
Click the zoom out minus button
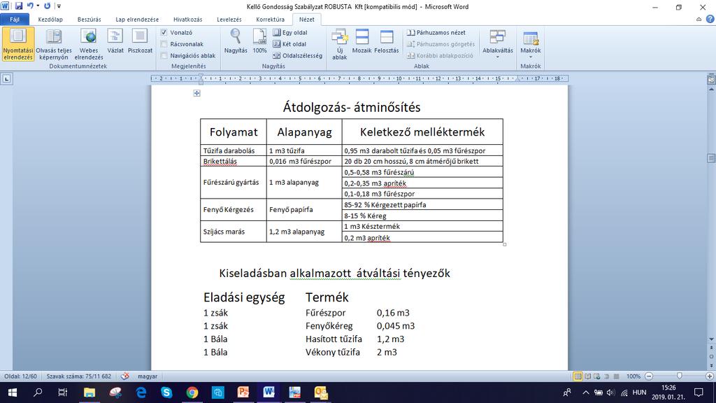649,376
